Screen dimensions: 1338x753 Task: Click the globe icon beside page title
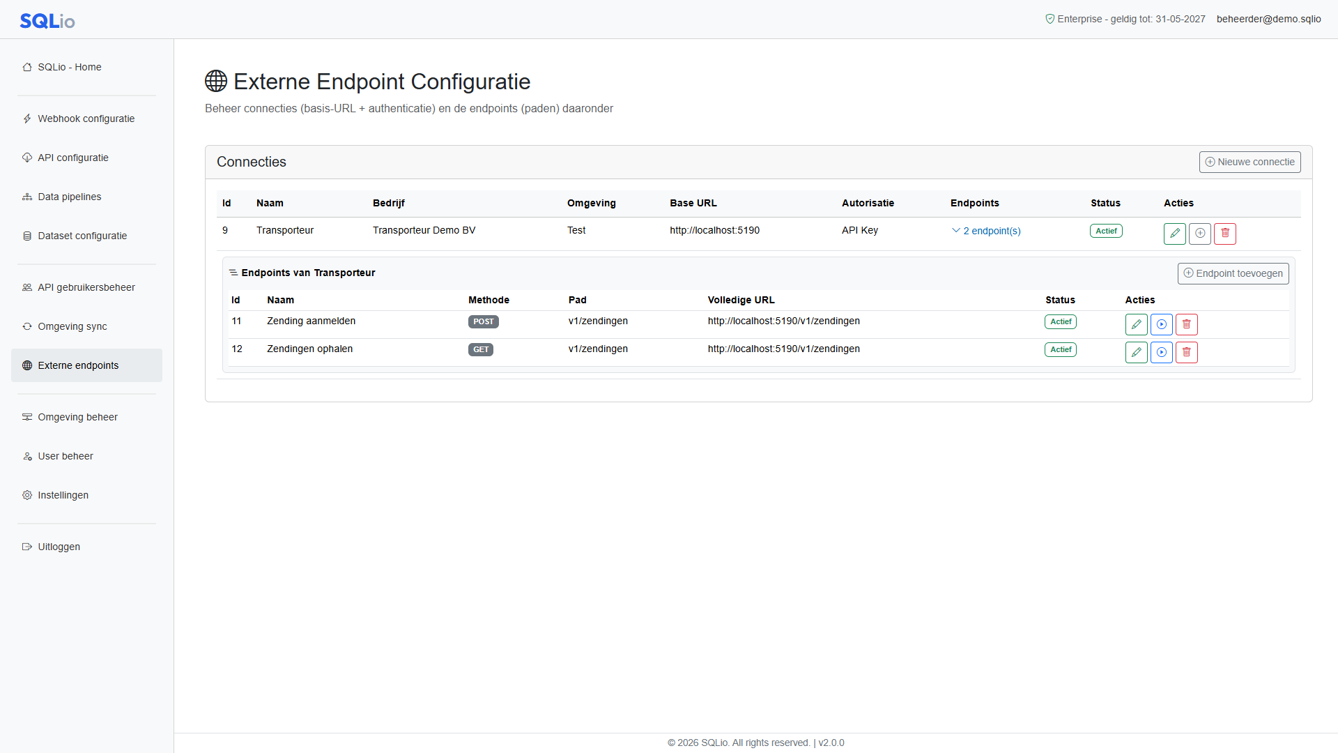[216, 81]
